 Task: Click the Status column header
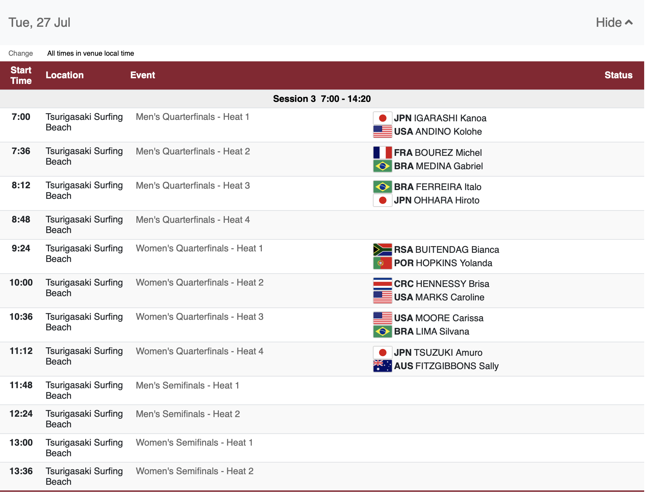pyautogui.click(x=618, y=75)
